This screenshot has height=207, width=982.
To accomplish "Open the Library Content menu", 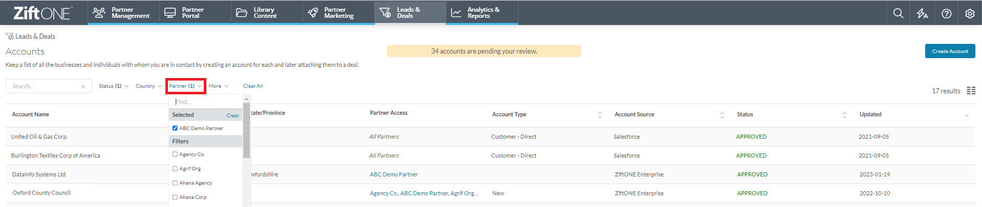I will [x=267, y=13].
